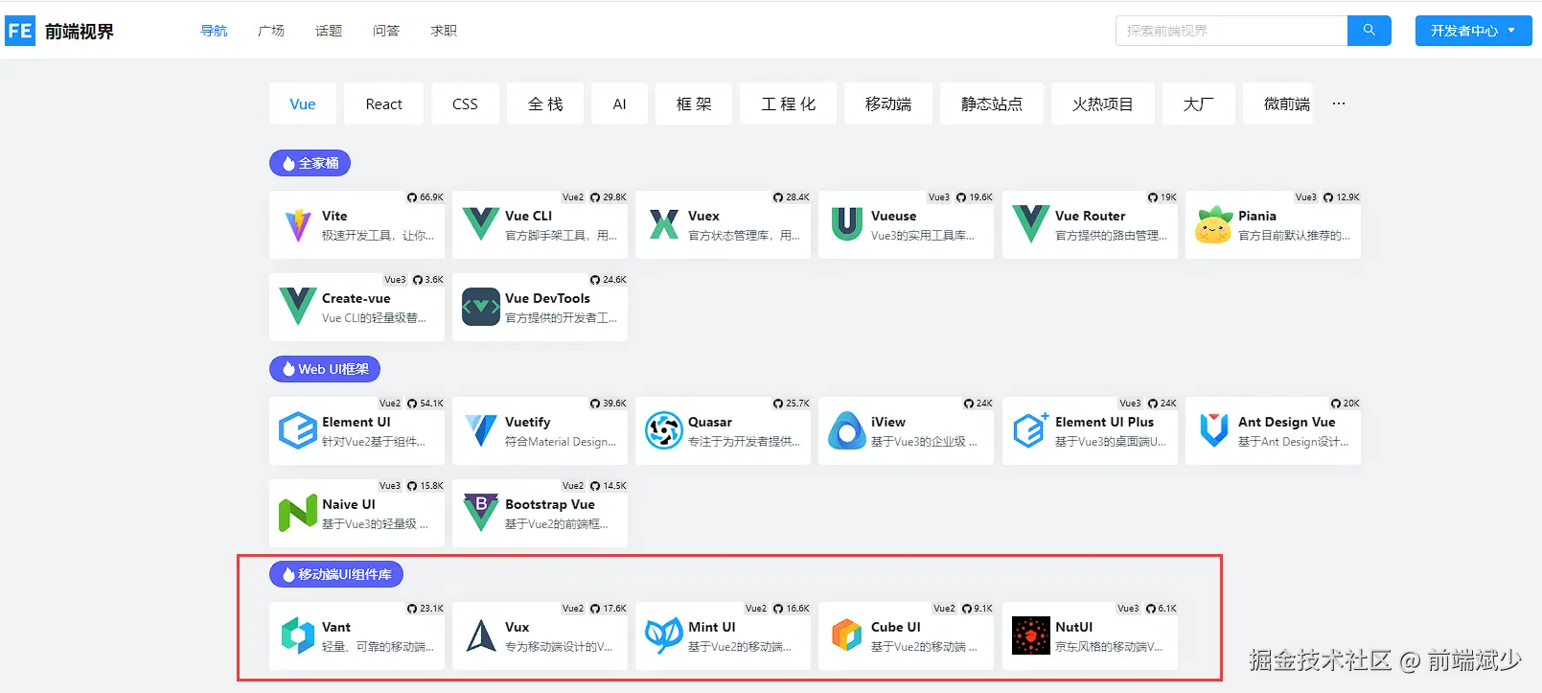Select the 移动端 category tab
This screenshot has width=1542, height=693.
(888, 104)
